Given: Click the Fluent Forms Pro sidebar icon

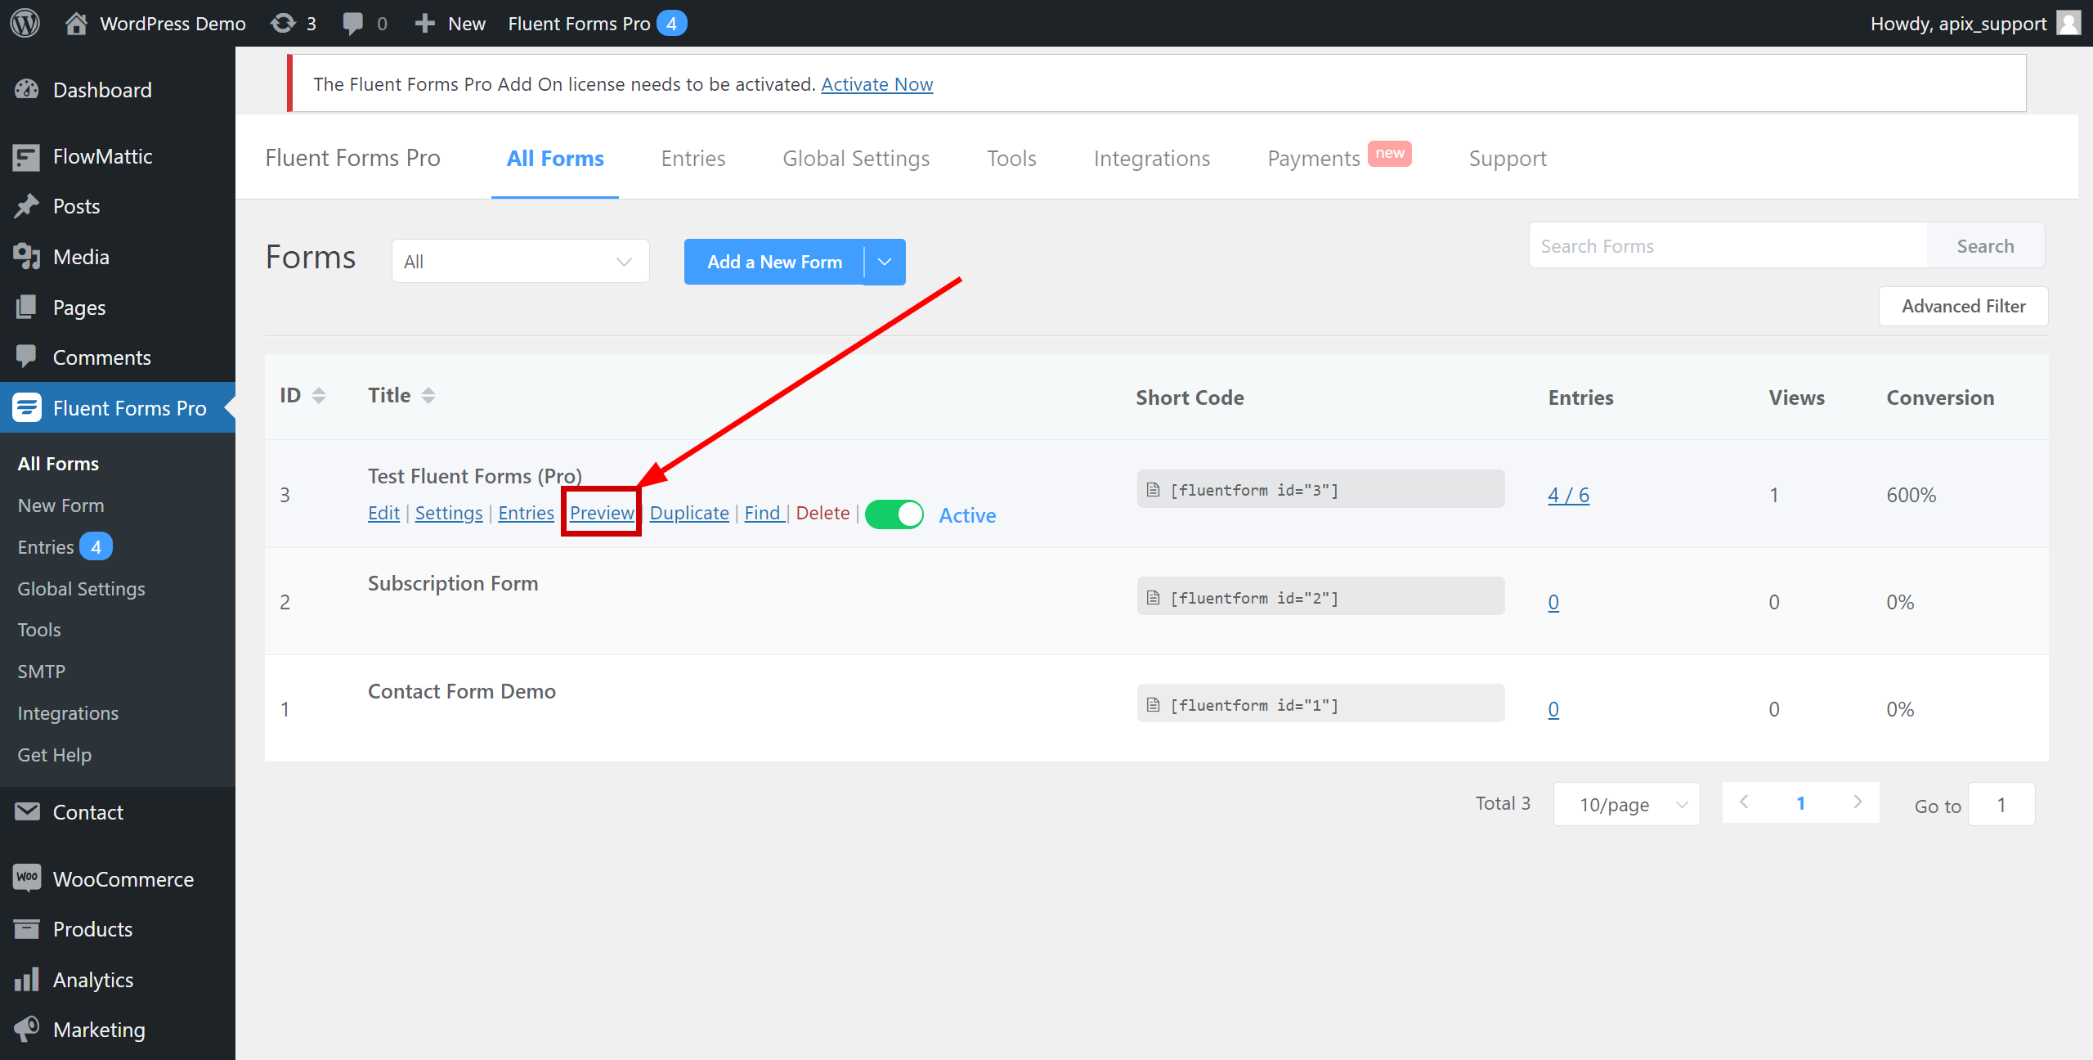Looking at the screenshot, I should tap(25, 407).
